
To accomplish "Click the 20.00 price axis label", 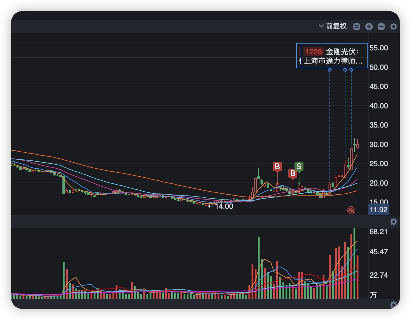I will point(379,183).
